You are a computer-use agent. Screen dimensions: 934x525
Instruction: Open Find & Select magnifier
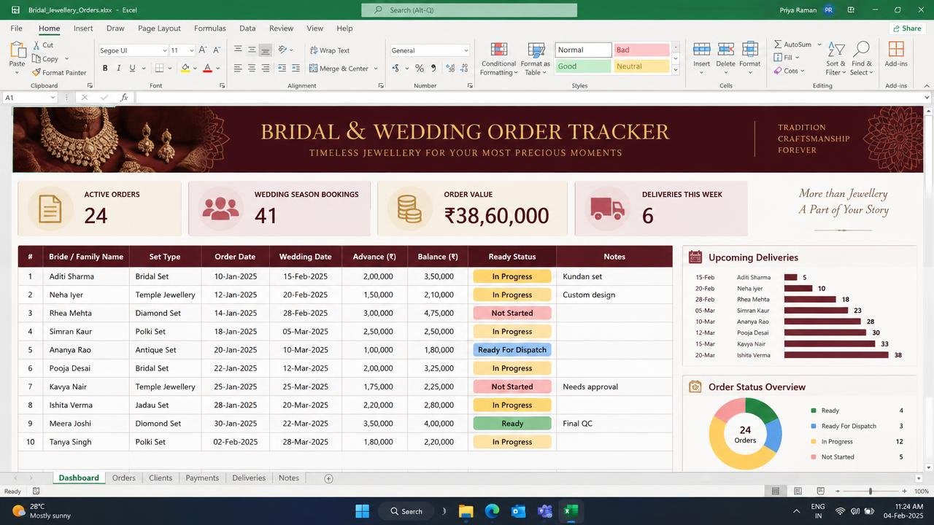pos(861,59)
